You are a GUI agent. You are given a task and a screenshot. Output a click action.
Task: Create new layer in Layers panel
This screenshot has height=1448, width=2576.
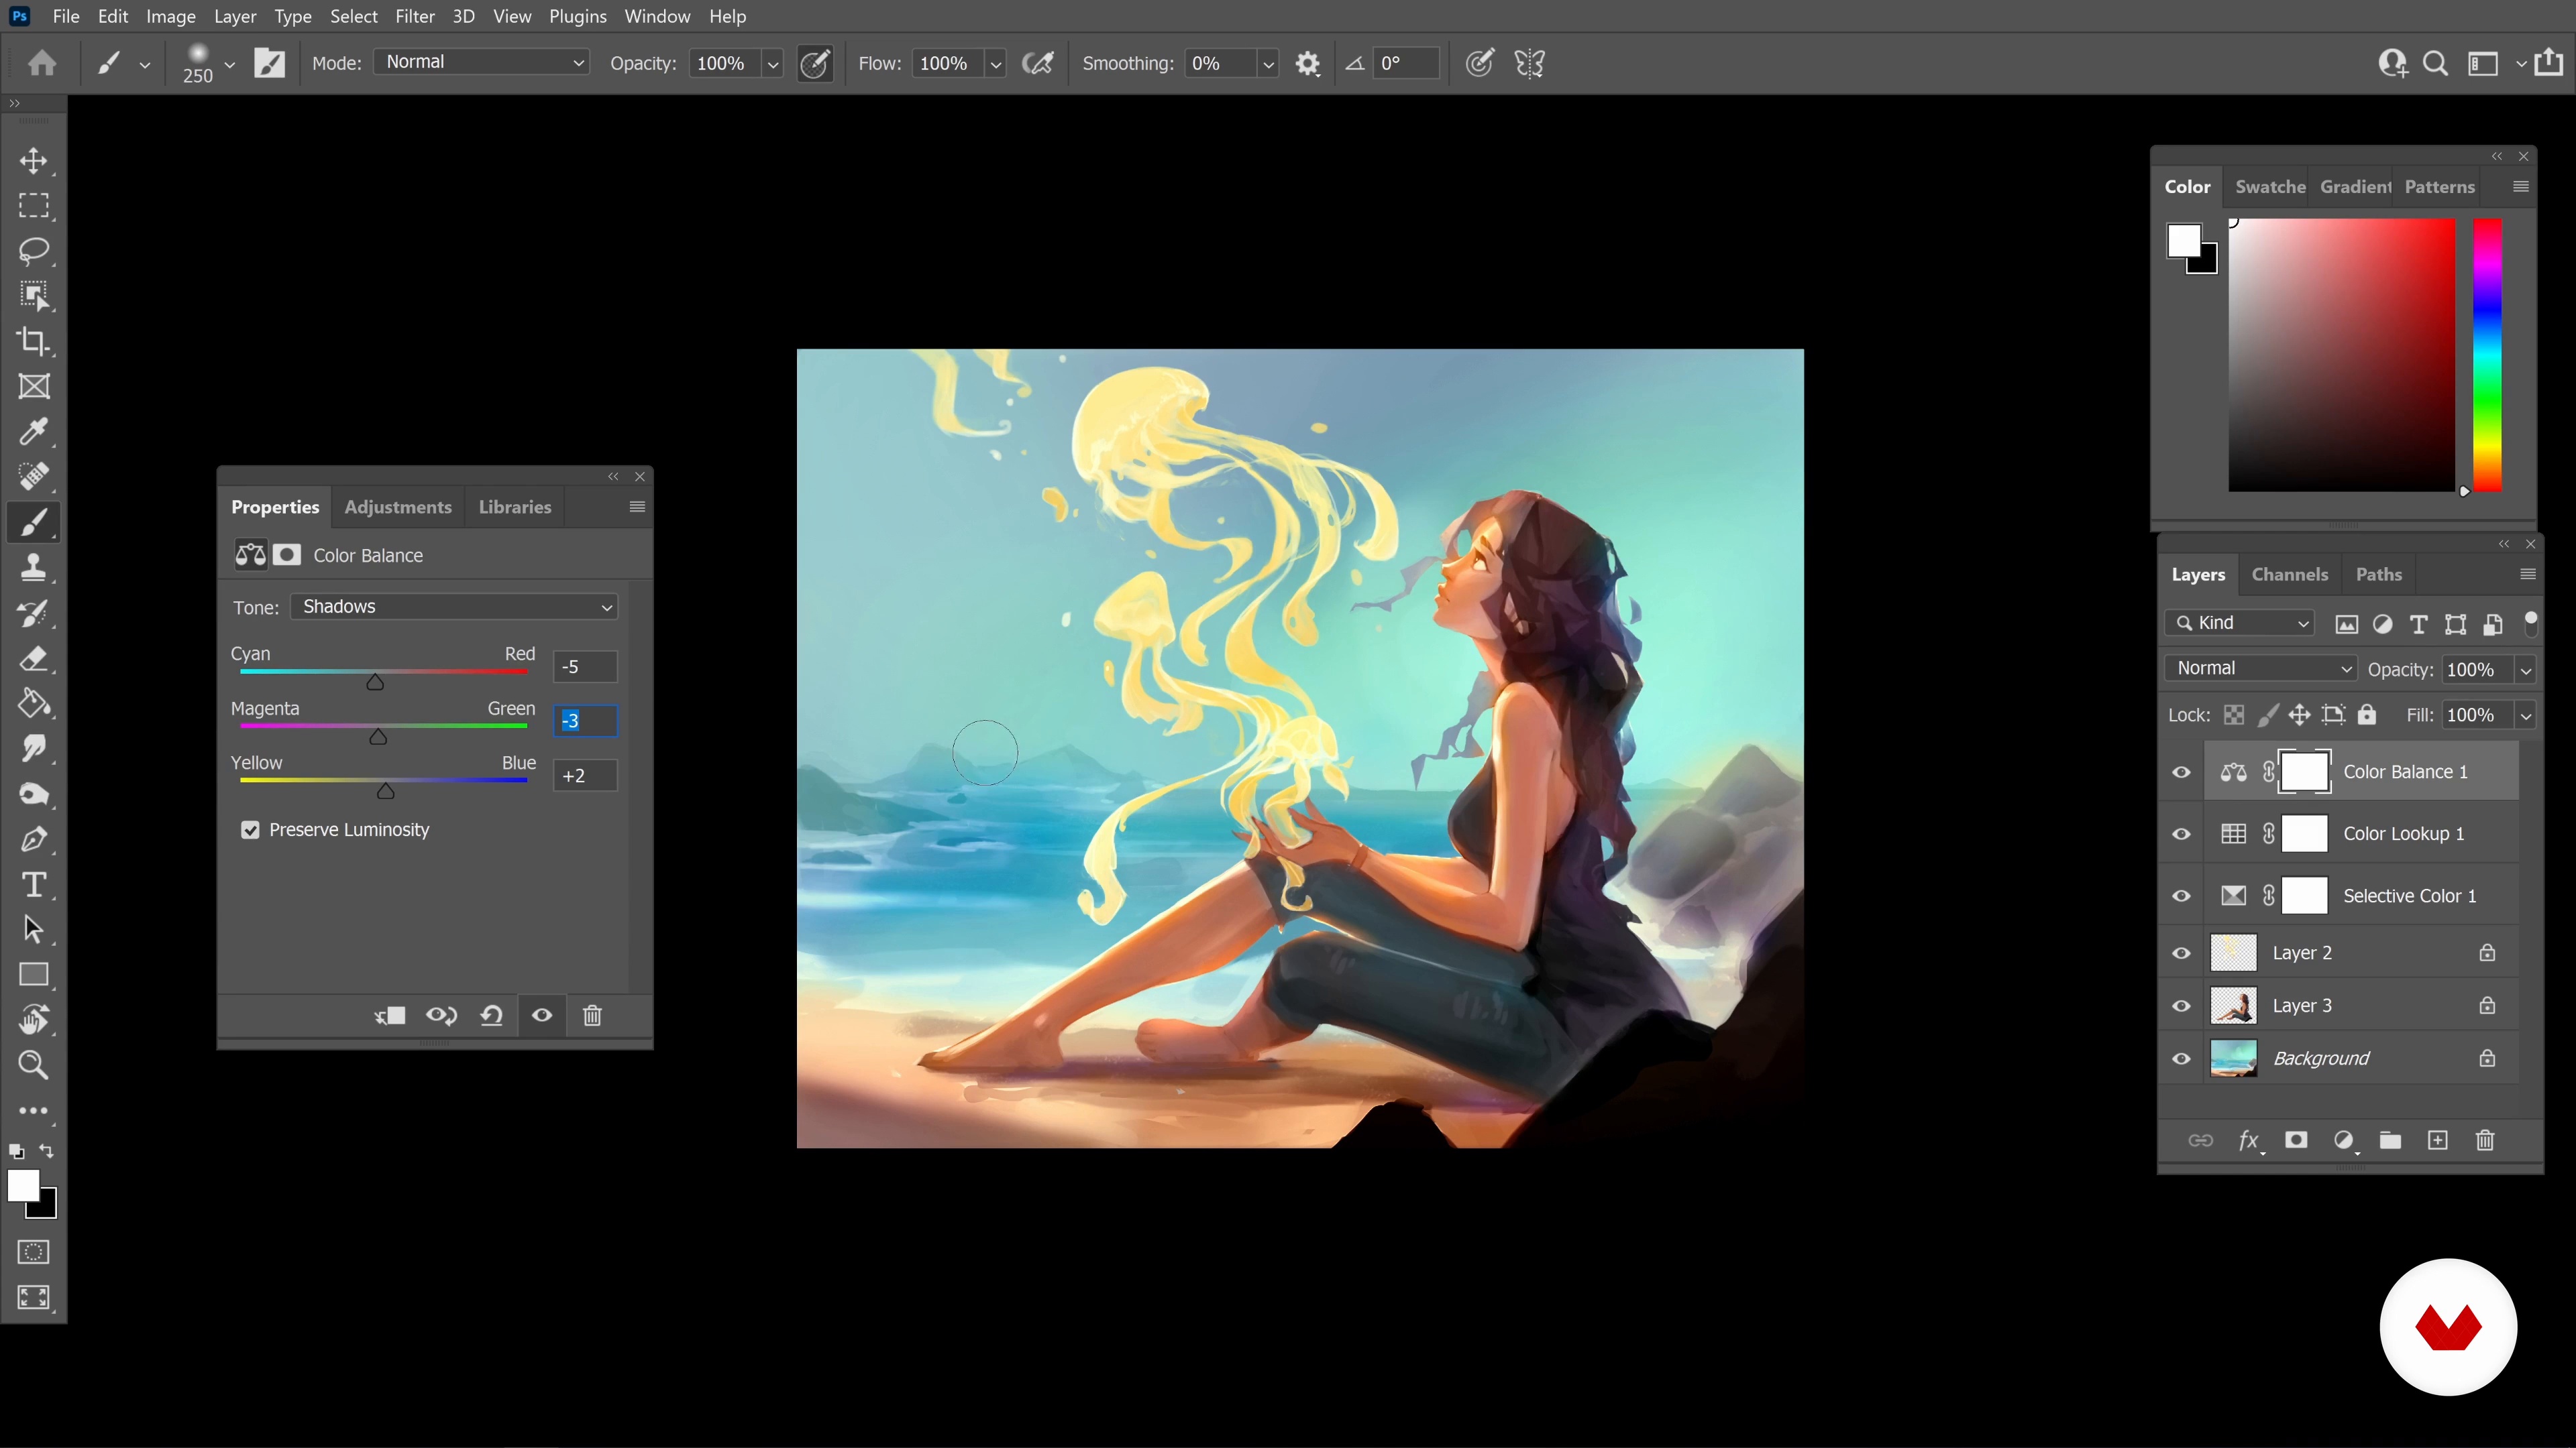(x=2438, y=1140)
